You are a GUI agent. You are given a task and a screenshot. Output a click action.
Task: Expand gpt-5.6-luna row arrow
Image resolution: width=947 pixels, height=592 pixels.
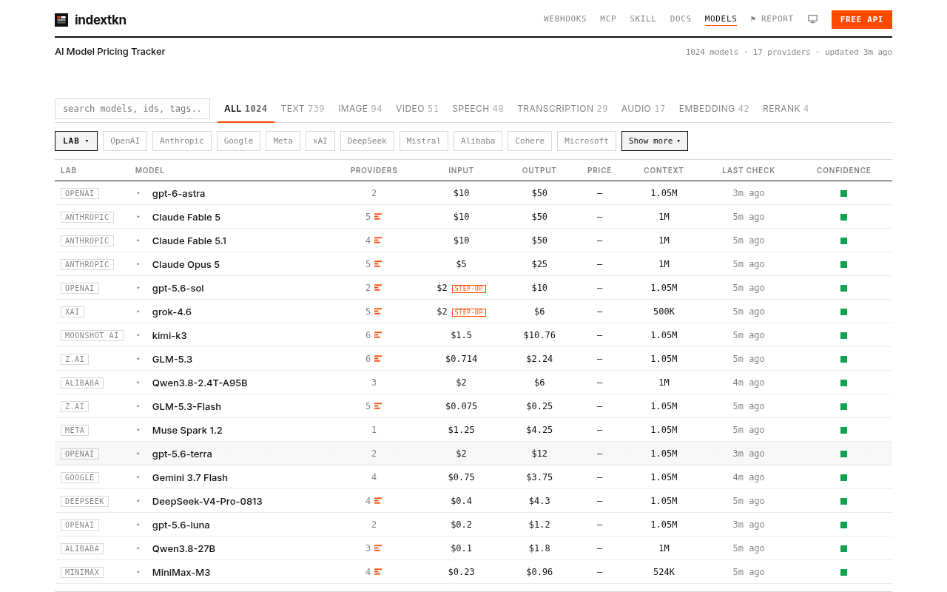[138, 525]
